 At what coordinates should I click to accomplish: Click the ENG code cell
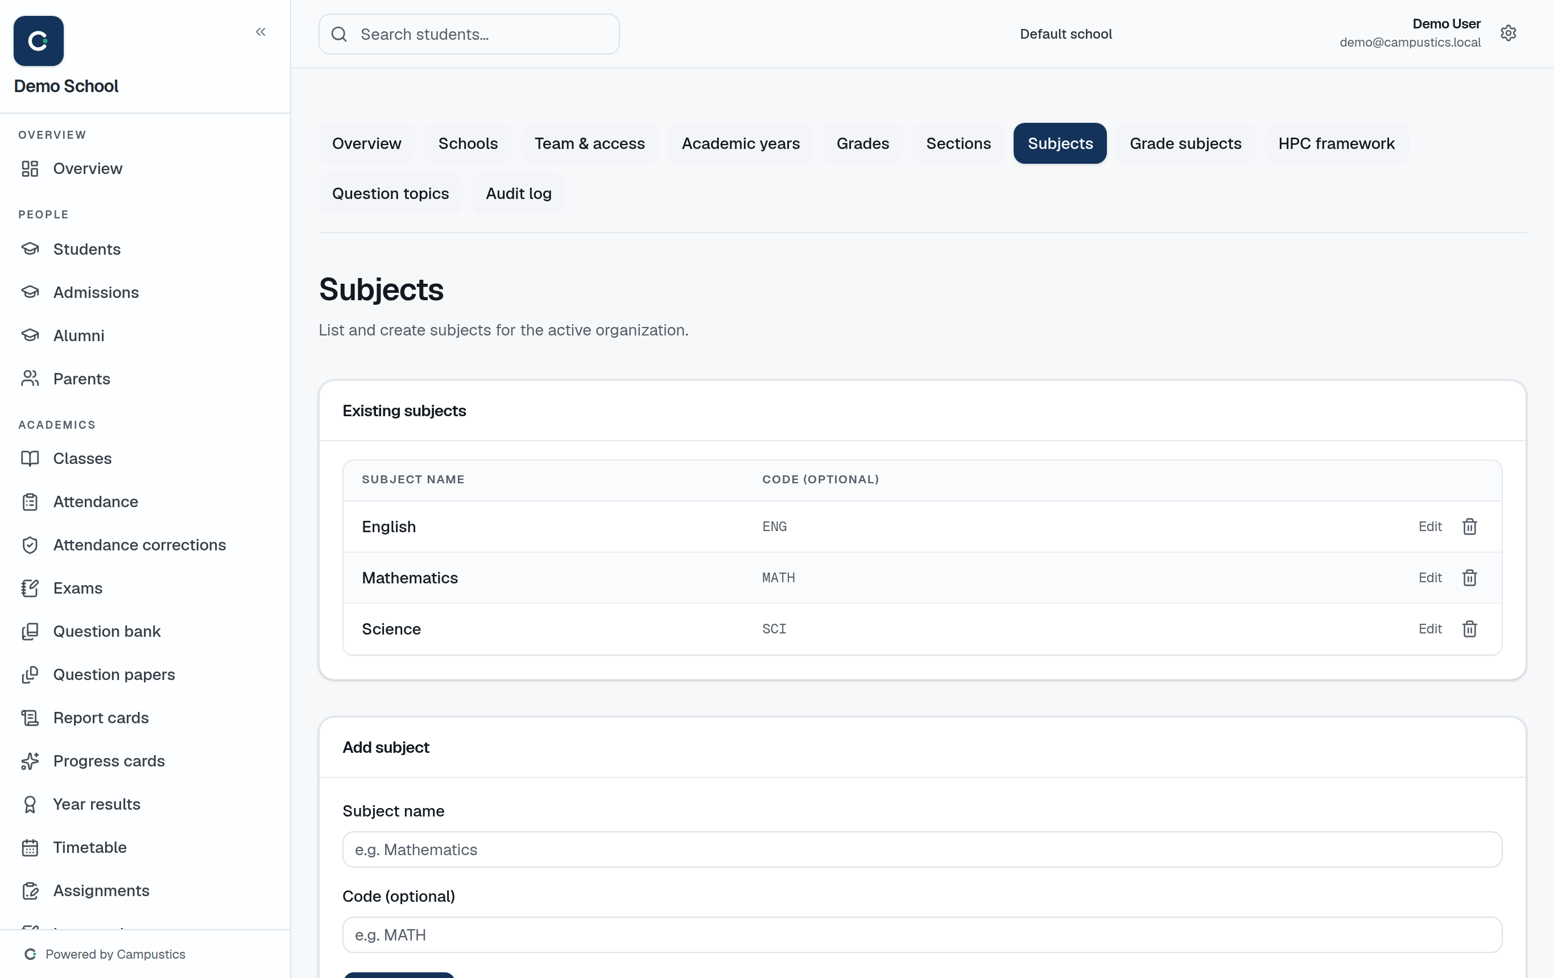click(774, 527)
